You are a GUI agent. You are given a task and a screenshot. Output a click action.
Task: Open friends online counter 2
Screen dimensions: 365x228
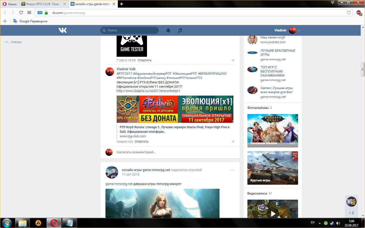(352, 213)
